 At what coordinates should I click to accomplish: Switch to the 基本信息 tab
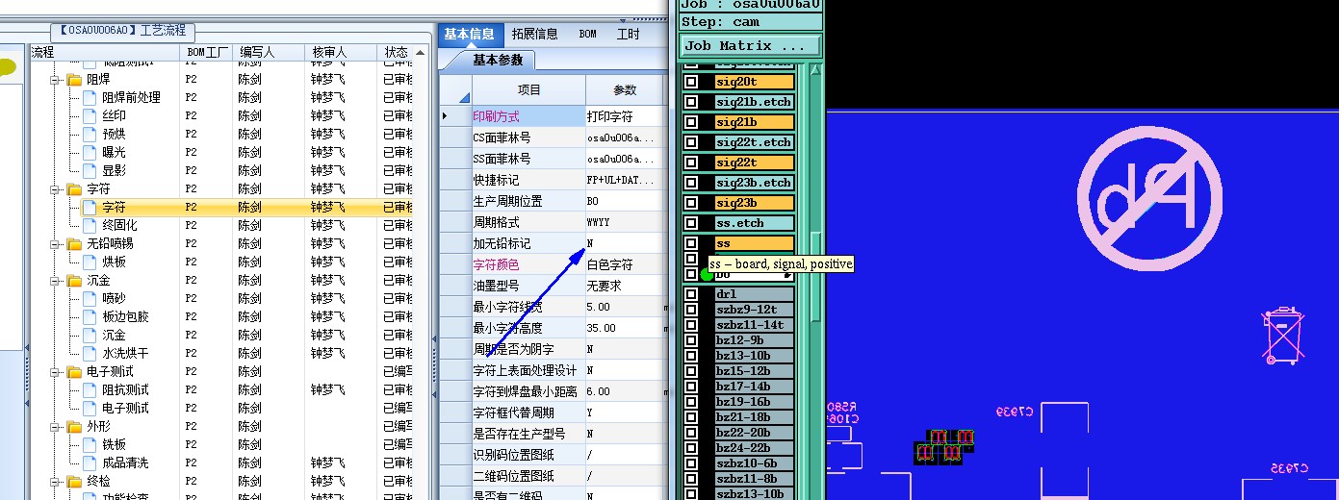click(x=470, y=35)
